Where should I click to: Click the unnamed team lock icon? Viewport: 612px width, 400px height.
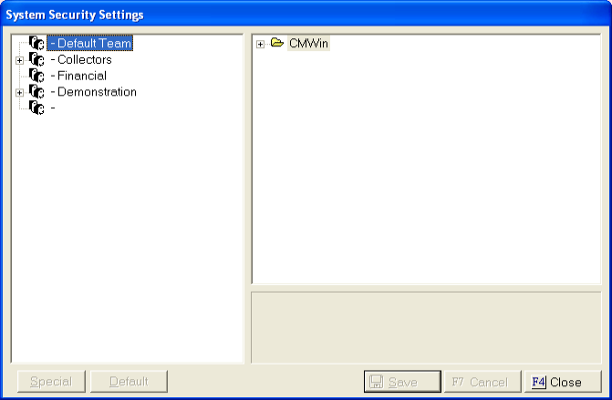pos(36,108)
